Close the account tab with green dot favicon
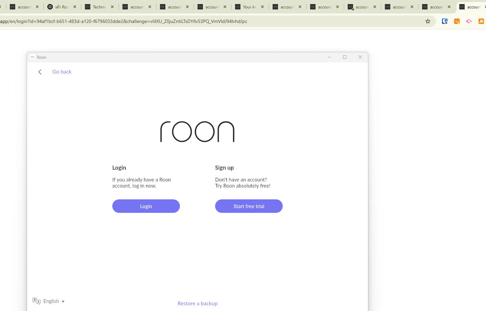Screen dimensions: 486x311 pos(375,7)
